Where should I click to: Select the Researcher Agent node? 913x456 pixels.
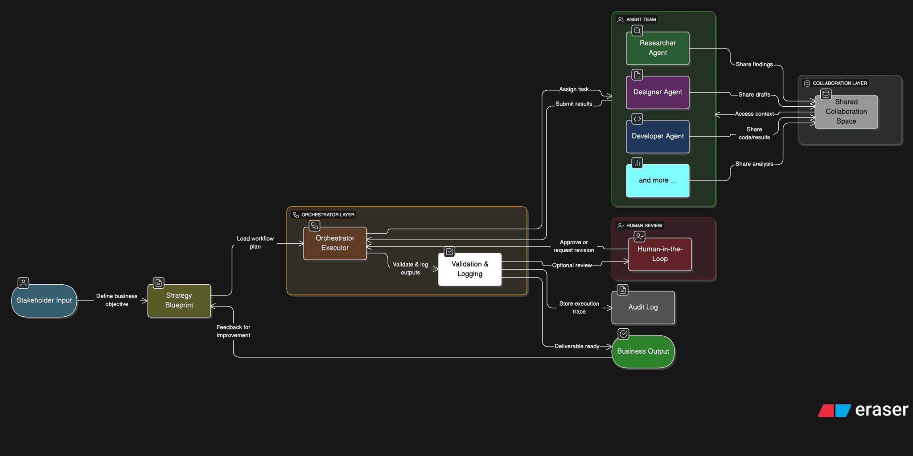pos(658,48)
